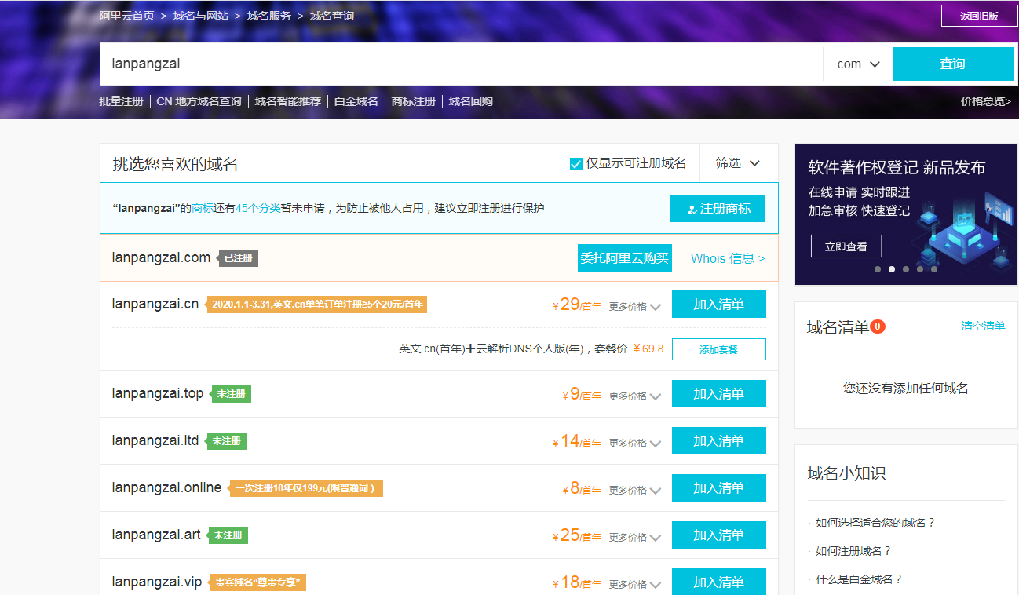Go to 域名智能推荐 link
The width and height of the screenshot is (1019, 595).
[x=287, y=101]
